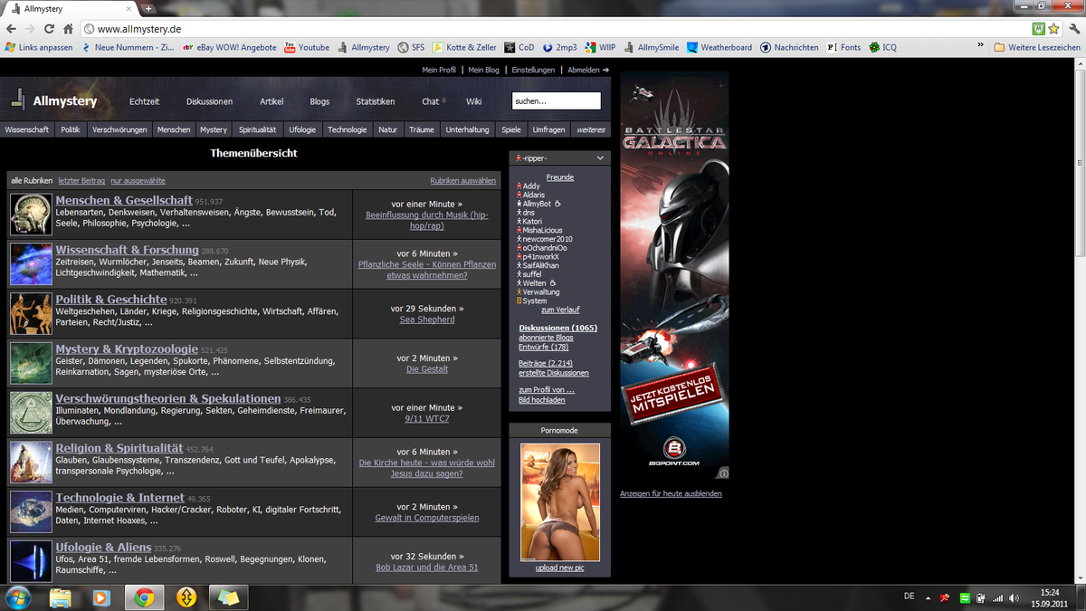Hide ads via Anzeigen für heute ausblenden
The height and width of the screenshot is (611, 1086).
671,493
